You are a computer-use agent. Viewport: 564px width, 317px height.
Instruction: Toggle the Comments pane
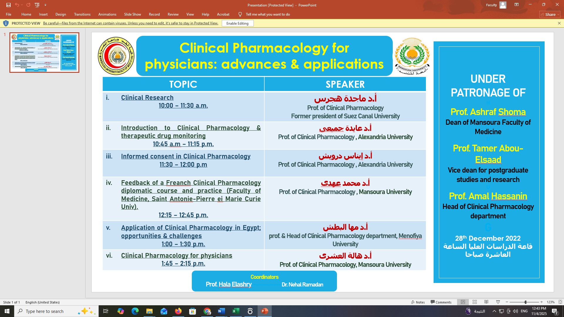[x=441, y=302]
